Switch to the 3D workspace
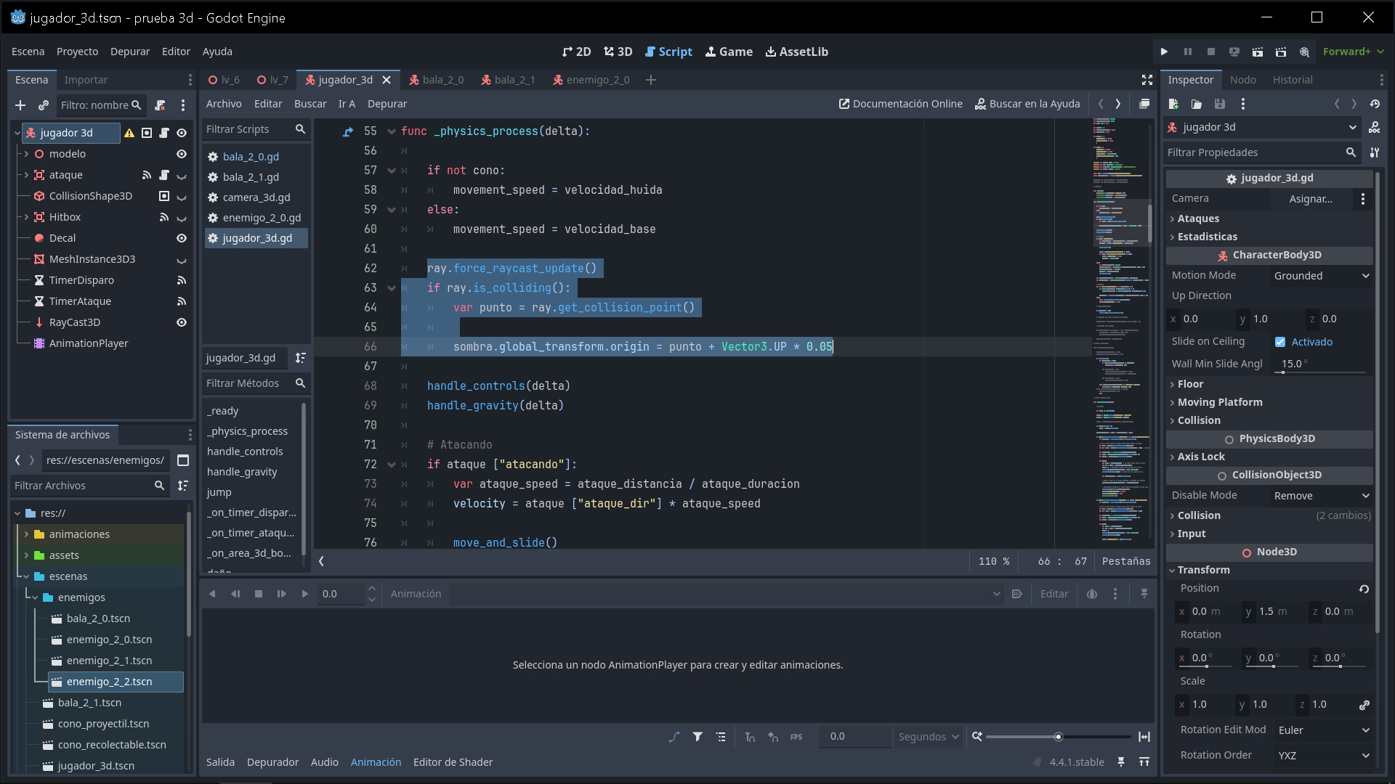Screen dimensions: 1395x784 pyautogui.click(x=617, y=52)
